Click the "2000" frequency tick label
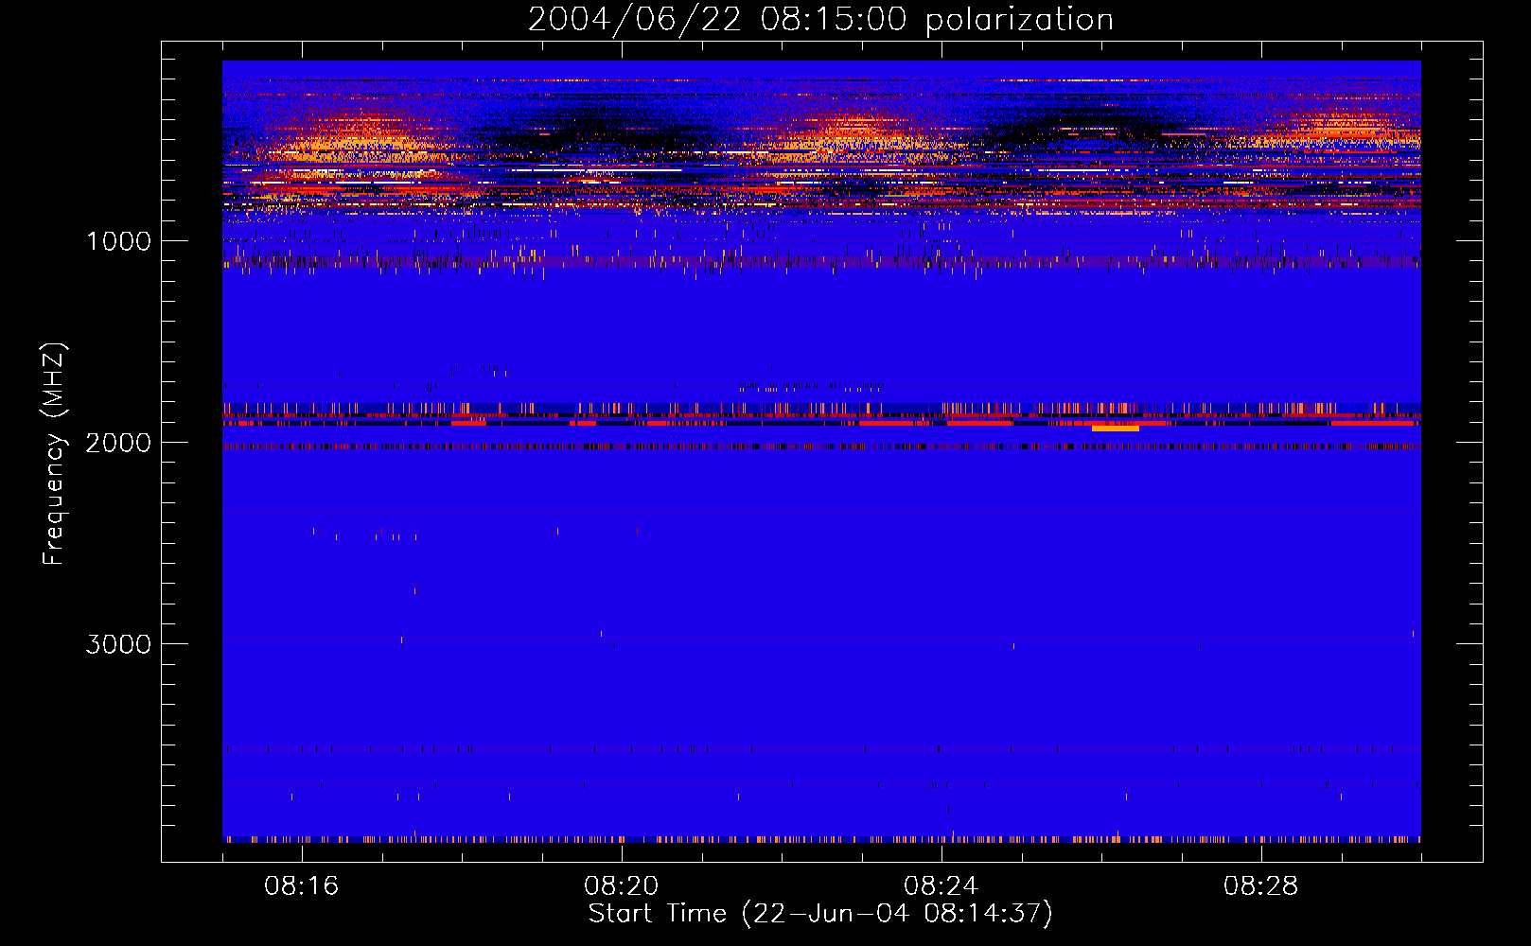 (x=118, y=443)
